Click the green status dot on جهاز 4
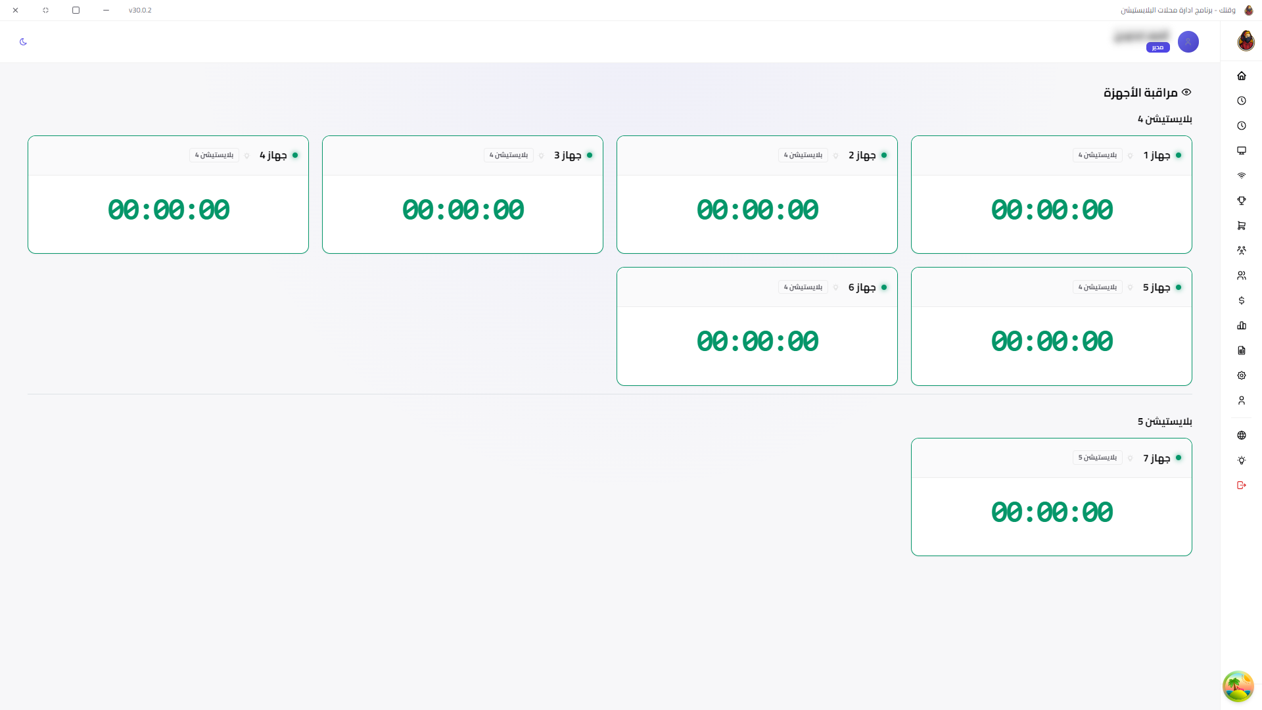 [x=295, y=155]
